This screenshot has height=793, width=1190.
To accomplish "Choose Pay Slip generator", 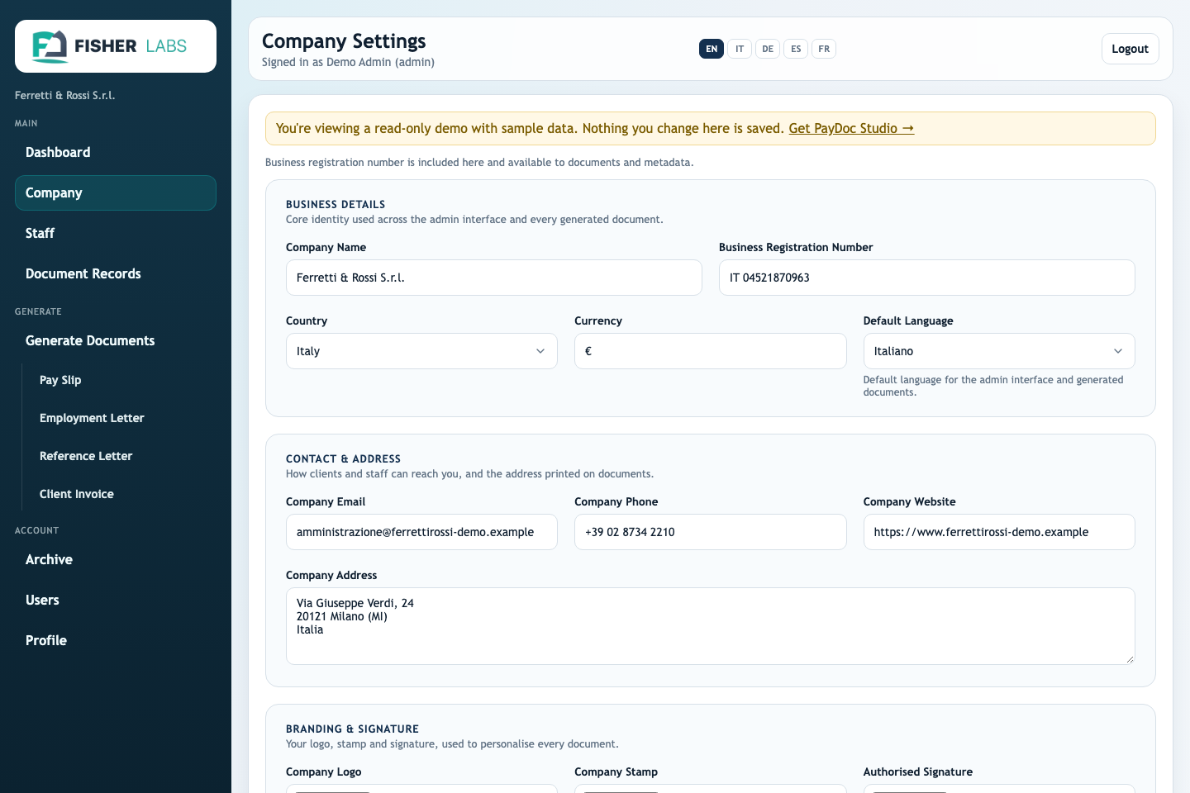I will coord(123,380).
